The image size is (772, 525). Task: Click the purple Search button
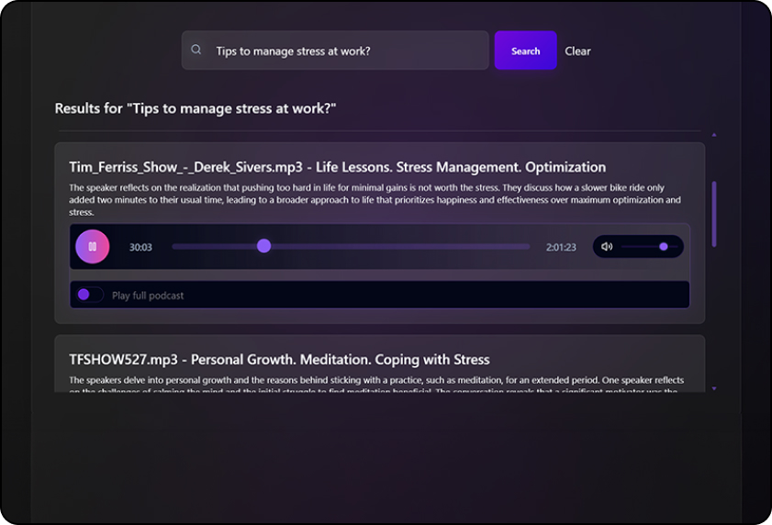click(x=525, y=50)
